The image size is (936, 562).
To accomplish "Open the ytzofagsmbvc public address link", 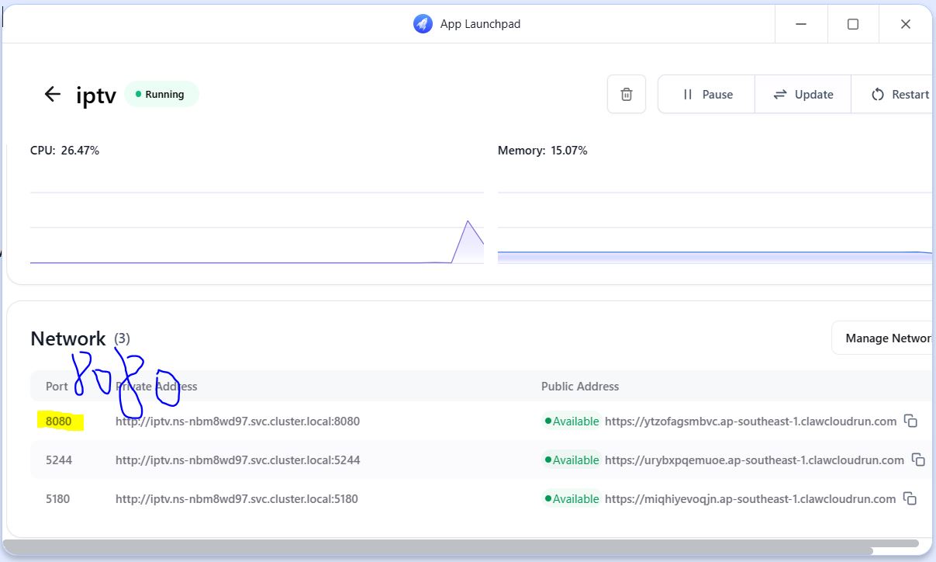I will tap(750, 421).
